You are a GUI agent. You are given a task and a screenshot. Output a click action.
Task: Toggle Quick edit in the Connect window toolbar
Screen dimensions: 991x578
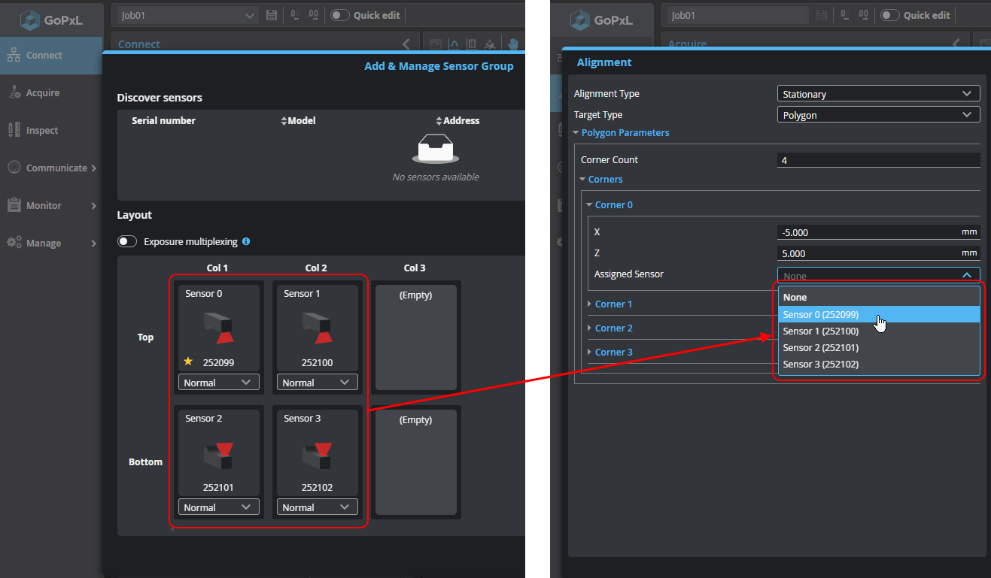tap(341, 15)
